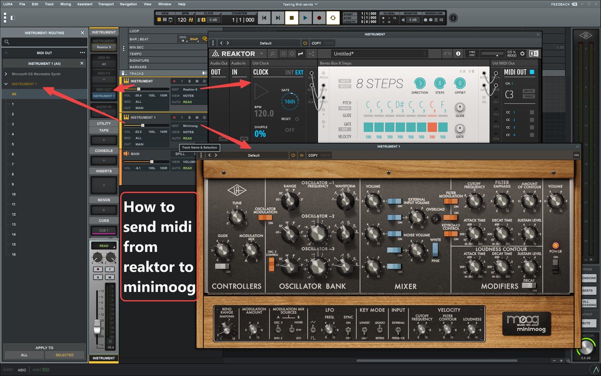Image resolution: width=601 pixels, height=376 pixels.
Task: Solo the INSTRUMENT 1 track
Action: (x=189, y=117)
